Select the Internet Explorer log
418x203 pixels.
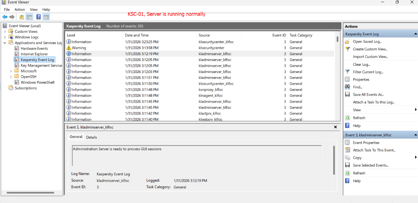[x=34, y=54]
